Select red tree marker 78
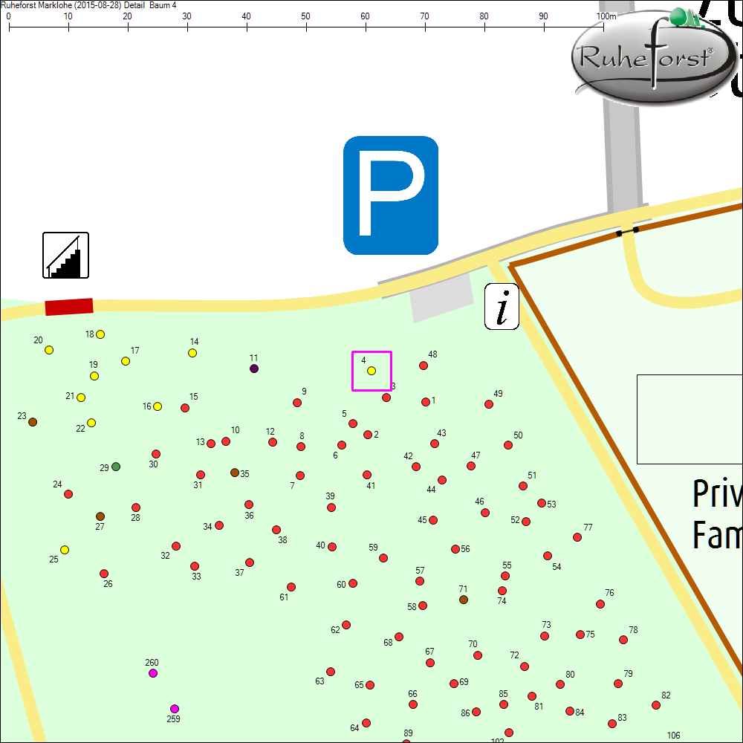Viewport: 743px width, 743px height. tap(623, 640)
